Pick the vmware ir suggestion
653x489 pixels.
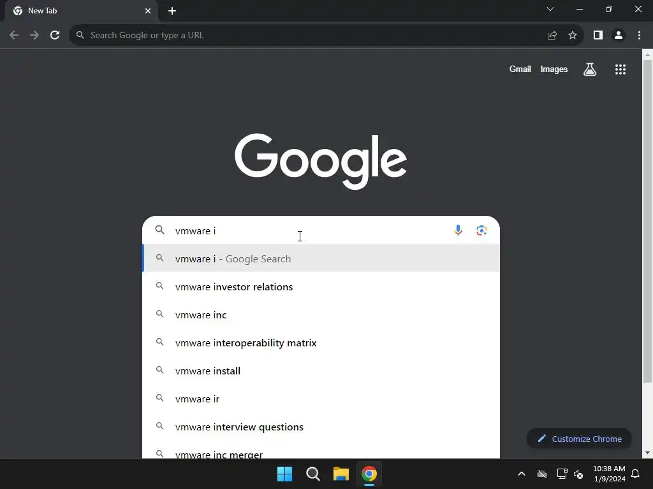(x=321, y=399)
